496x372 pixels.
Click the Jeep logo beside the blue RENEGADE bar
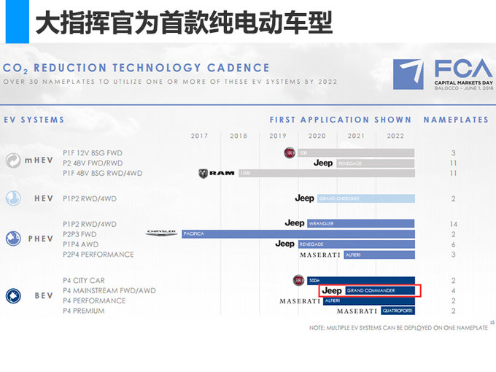pyautogui.click(x=284, y=244)
